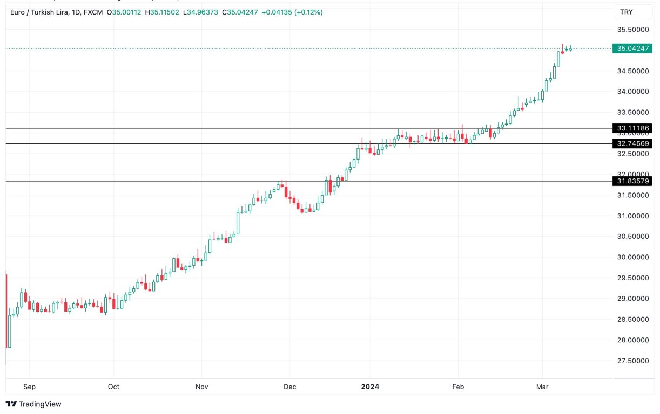Screen dimensions: 660x414
Task: Click the Dec time axis label
Action: [x=289, y=387]
